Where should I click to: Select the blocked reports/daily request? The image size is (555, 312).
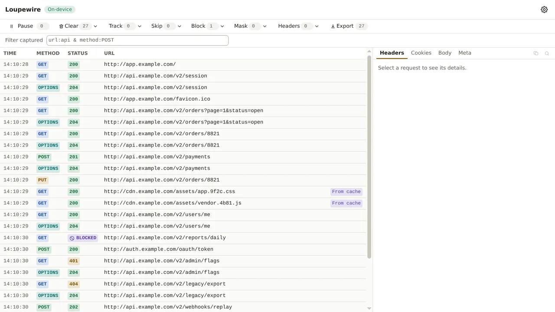[183, 238]
